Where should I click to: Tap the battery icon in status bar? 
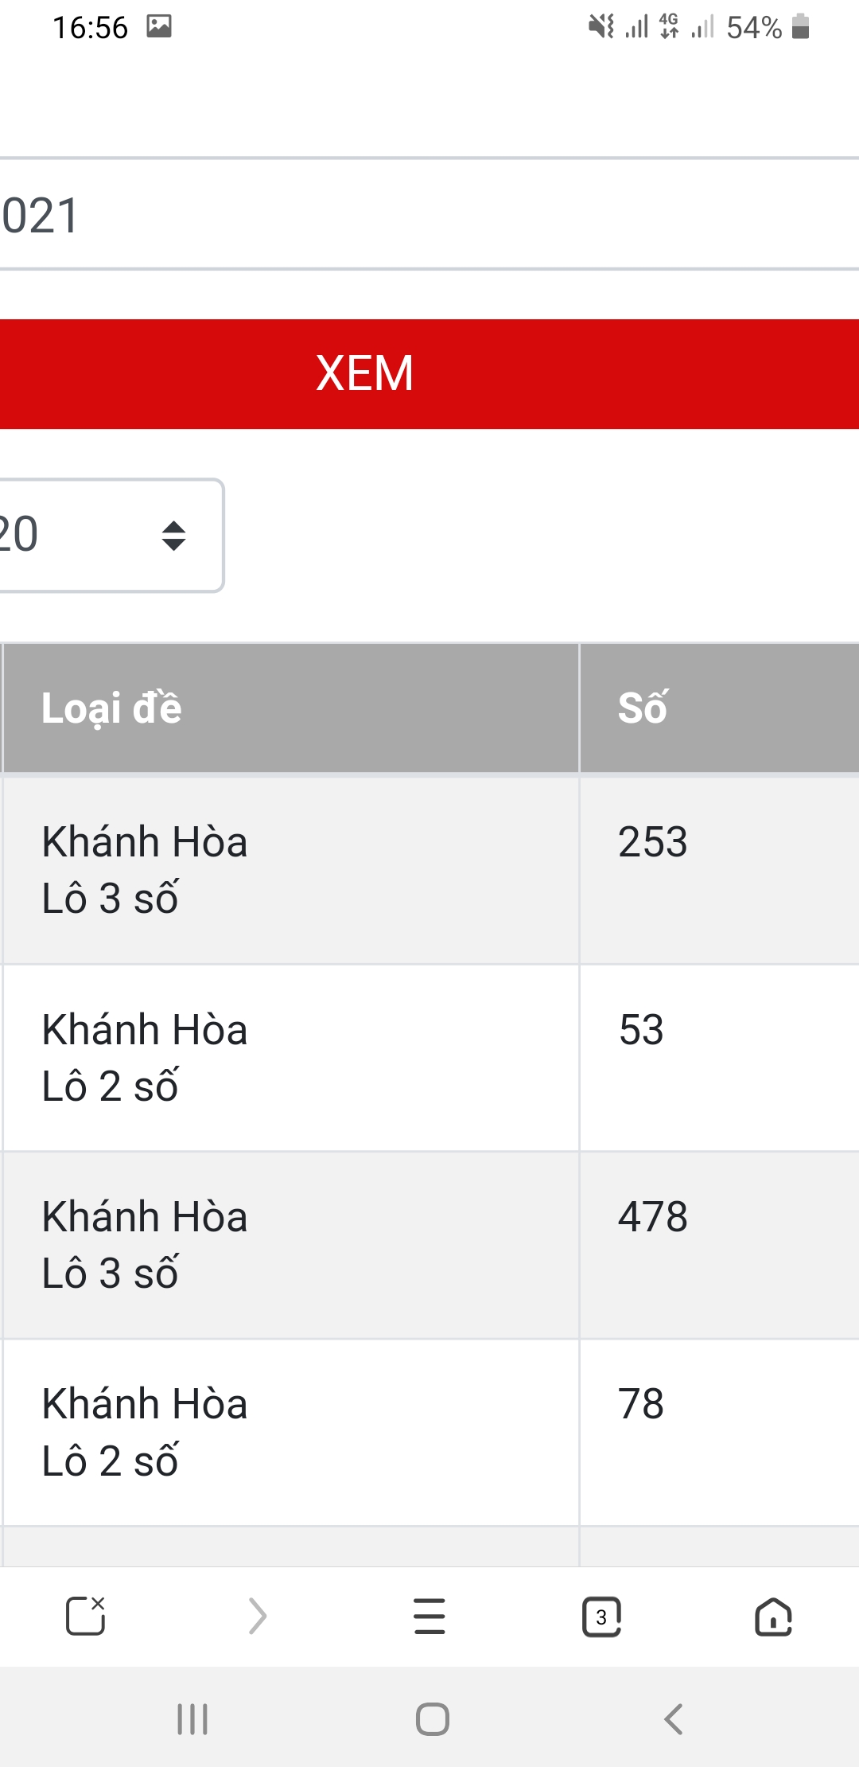(801, 27)
